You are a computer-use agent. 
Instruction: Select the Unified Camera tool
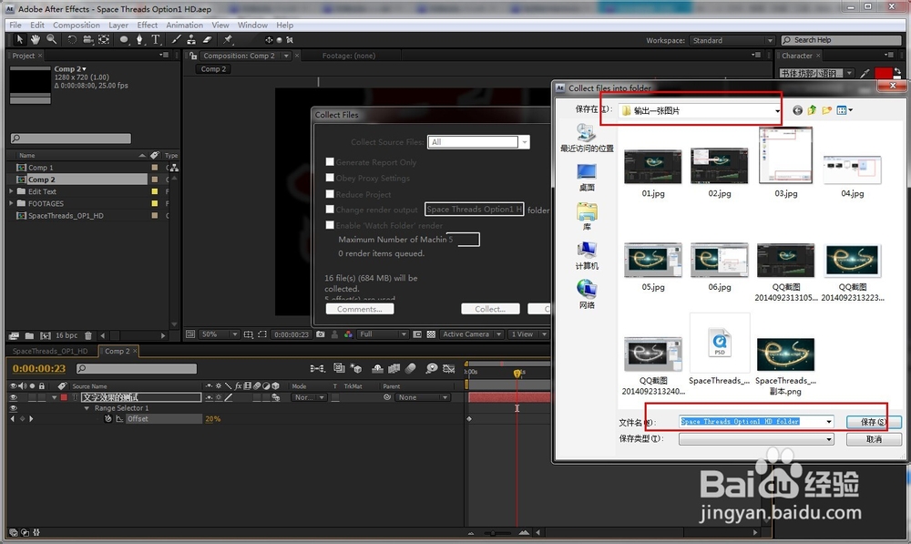(87, 39)
